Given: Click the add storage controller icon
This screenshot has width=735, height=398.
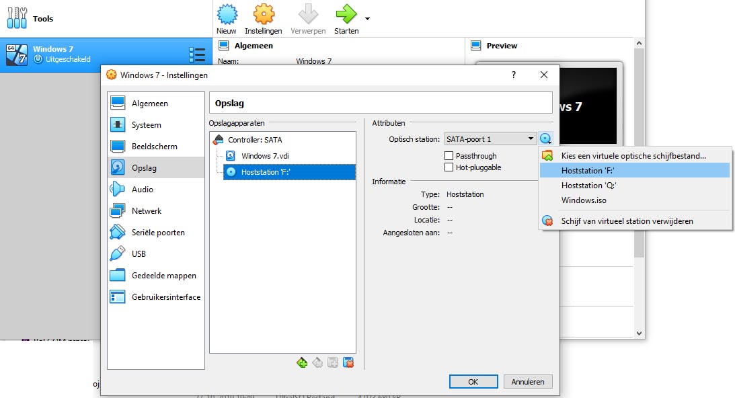Looking at the screenshot, I should pos(302,362).
